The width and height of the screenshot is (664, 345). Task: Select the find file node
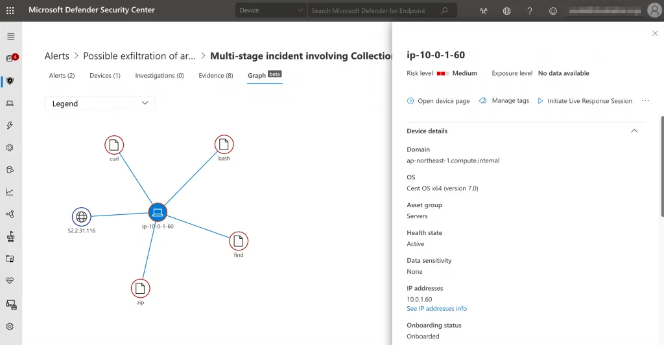pyautogui.click(x=239, y=241)
